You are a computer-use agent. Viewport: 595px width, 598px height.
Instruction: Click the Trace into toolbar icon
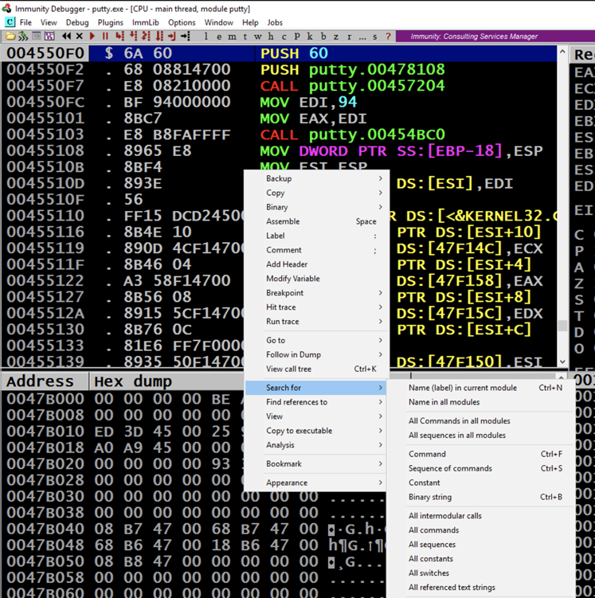[146, 37]
